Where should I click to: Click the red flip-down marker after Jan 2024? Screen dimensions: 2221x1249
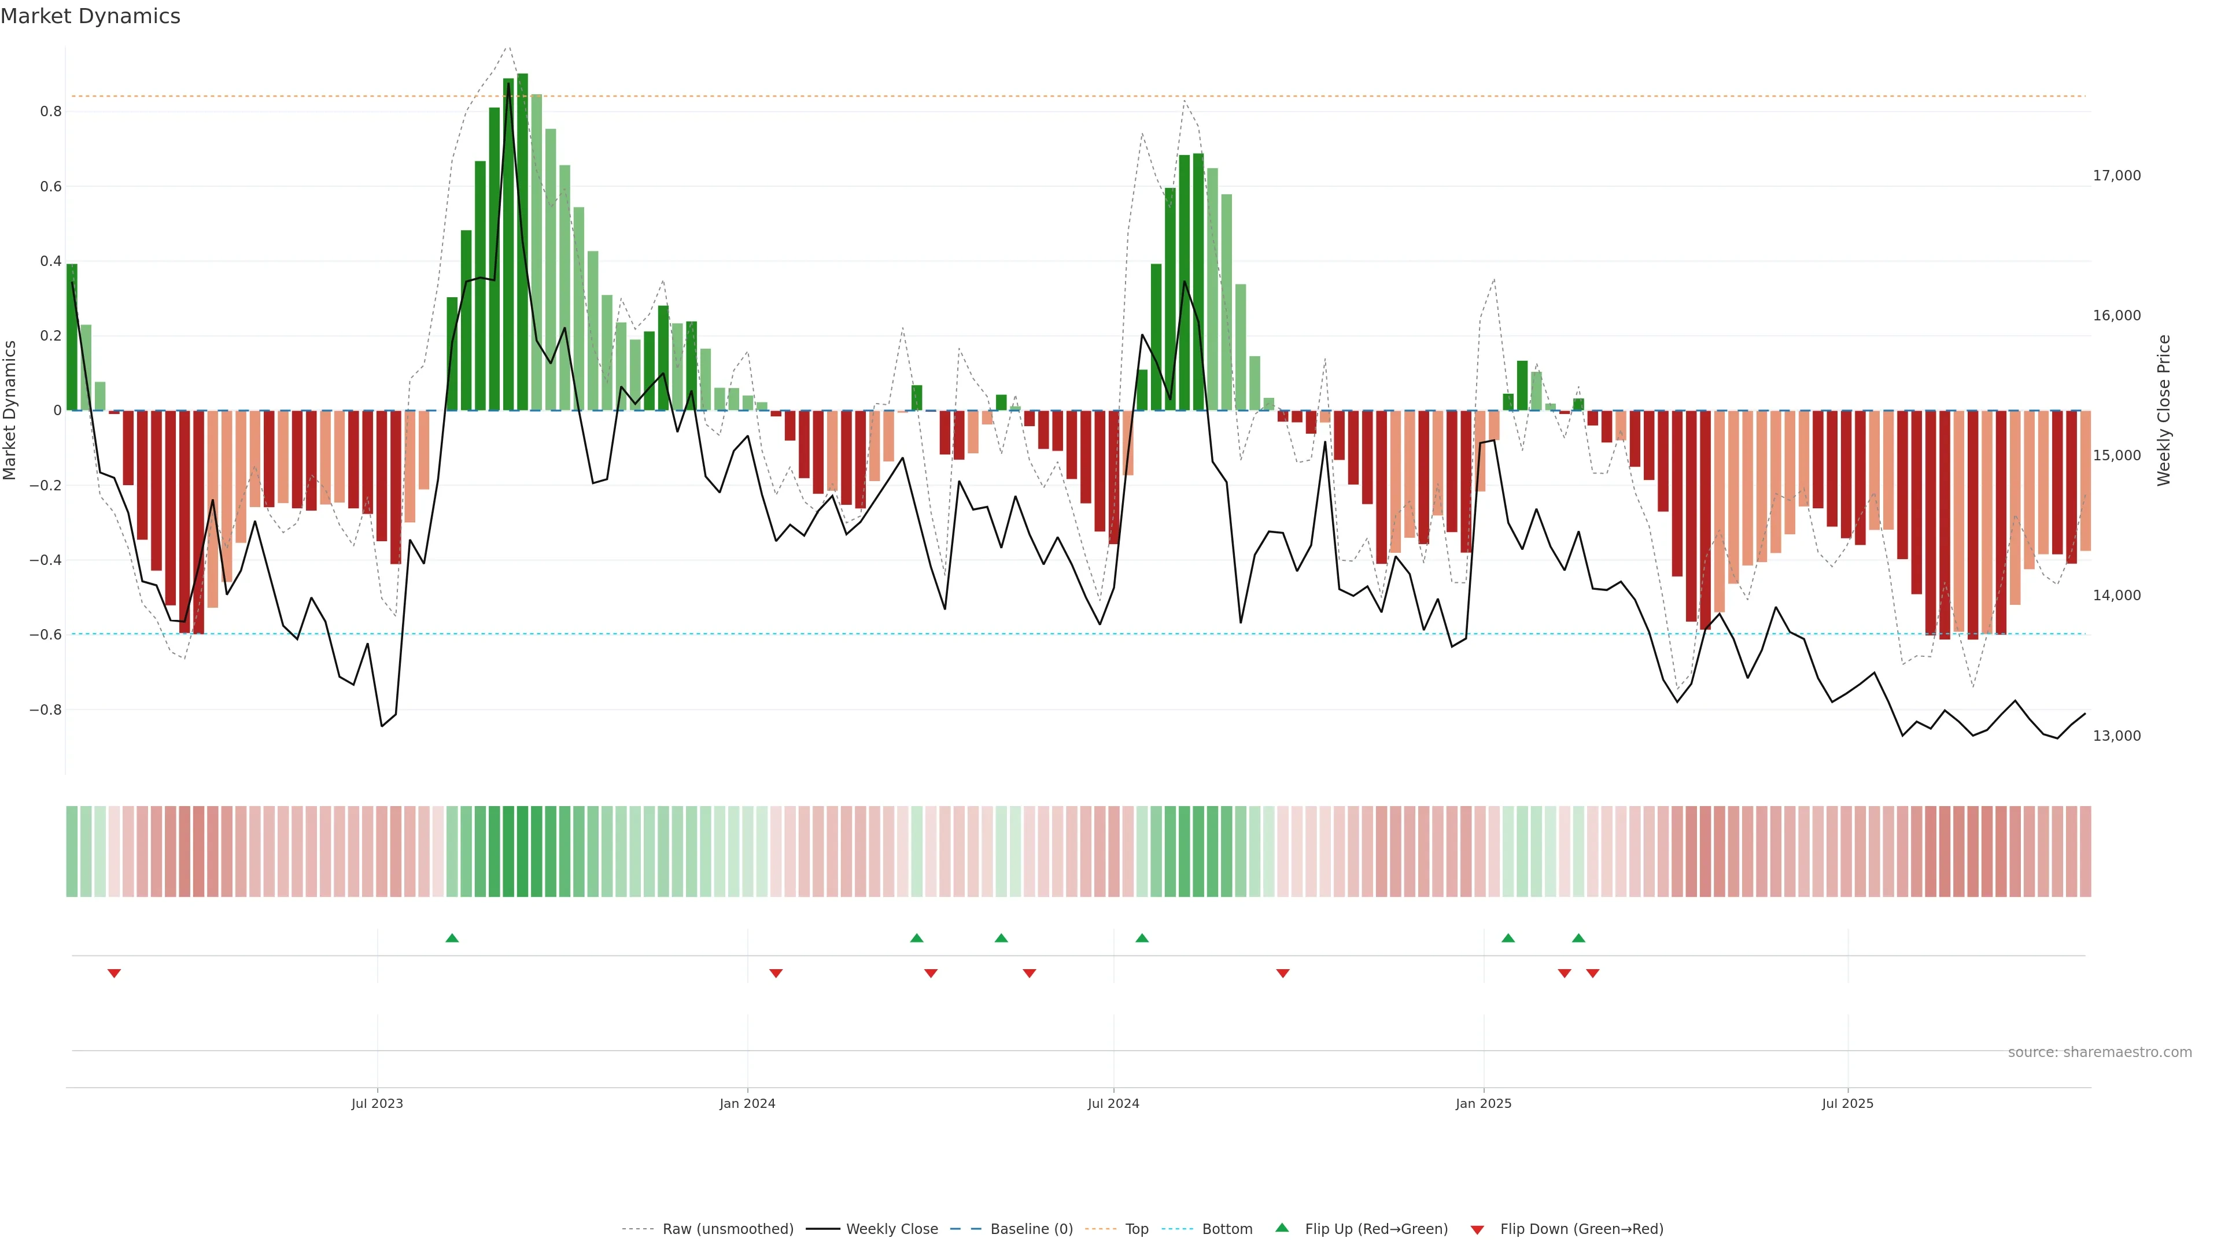(776, 973)
